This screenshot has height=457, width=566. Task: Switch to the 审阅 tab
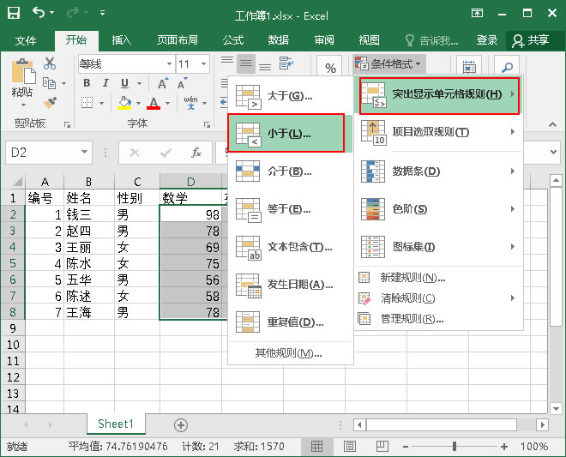[324, 40]
